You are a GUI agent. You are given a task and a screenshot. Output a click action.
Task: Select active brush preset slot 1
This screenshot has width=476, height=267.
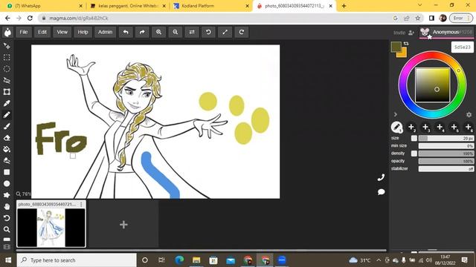pyautogui.click(x=396, y=127)
